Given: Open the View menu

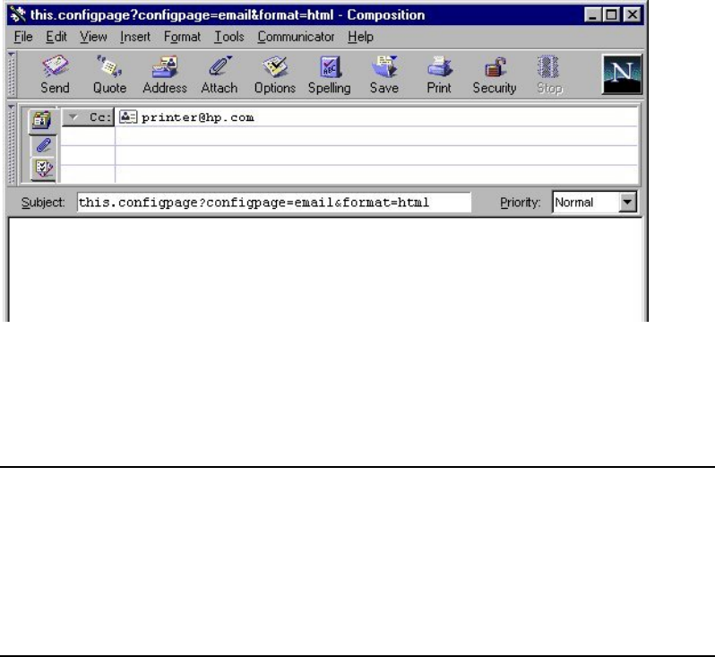Looking at the screenshot, I should [93, 37].
